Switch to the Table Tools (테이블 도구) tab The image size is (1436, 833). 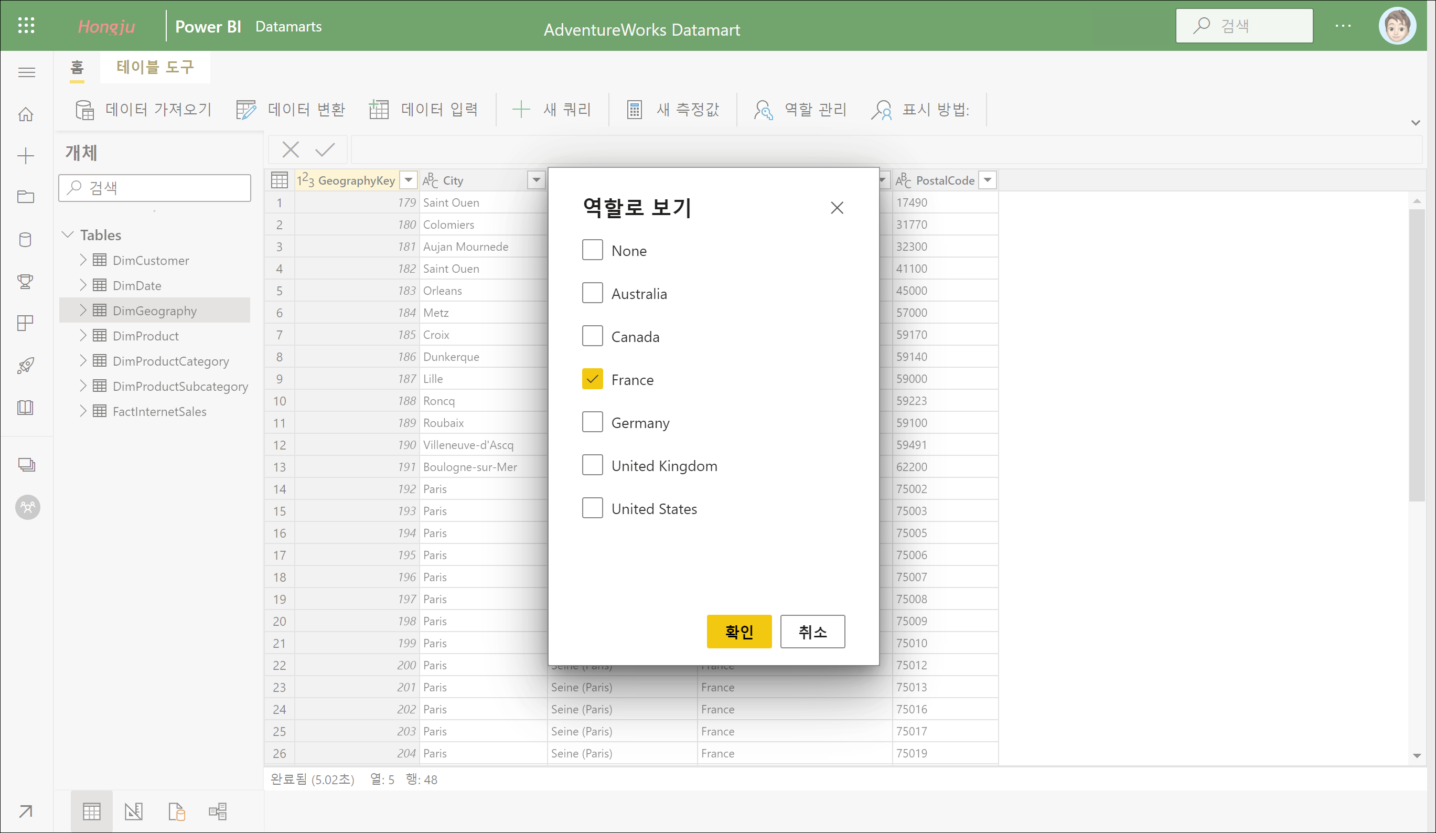click(x=155, y=67)
